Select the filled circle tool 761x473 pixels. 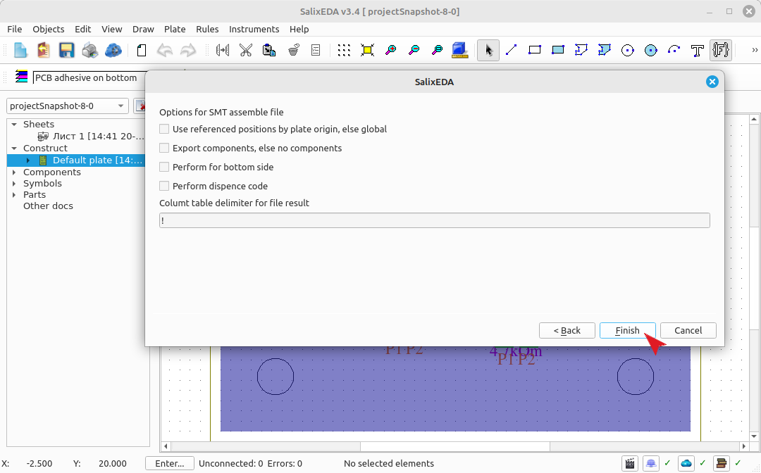(651, 50)
